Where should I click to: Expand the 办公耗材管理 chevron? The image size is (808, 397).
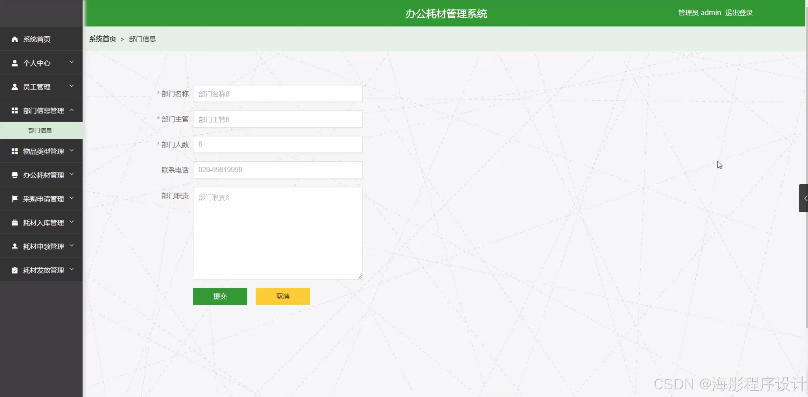[72, 174]
